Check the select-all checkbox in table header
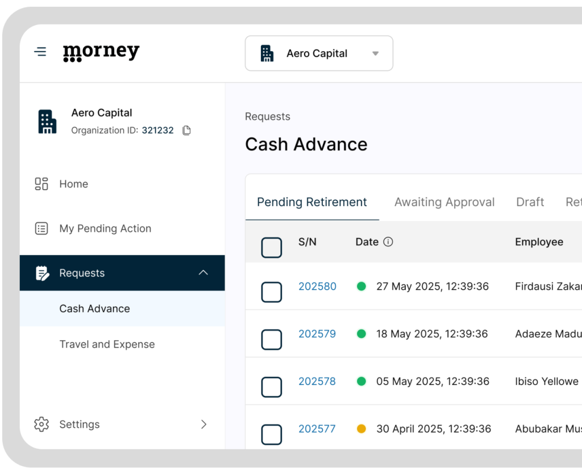This screenshot has width=582, height=468. pos(271,248)
